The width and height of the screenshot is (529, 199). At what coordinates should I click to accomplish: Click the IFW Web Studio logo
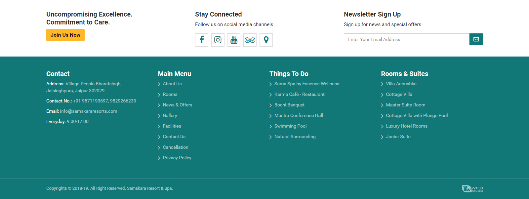(472, 188)
